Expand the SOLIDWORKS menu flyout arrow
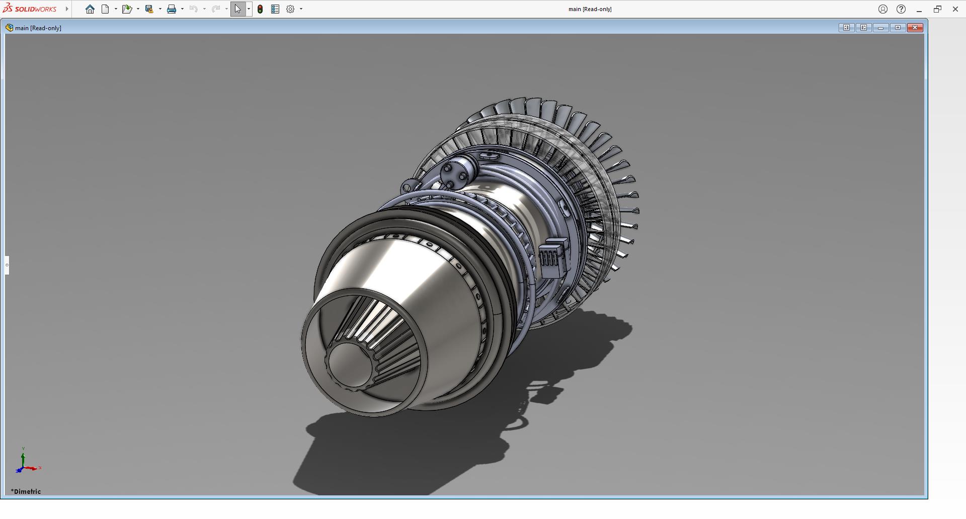966x519 pixels. pos(67,9)
